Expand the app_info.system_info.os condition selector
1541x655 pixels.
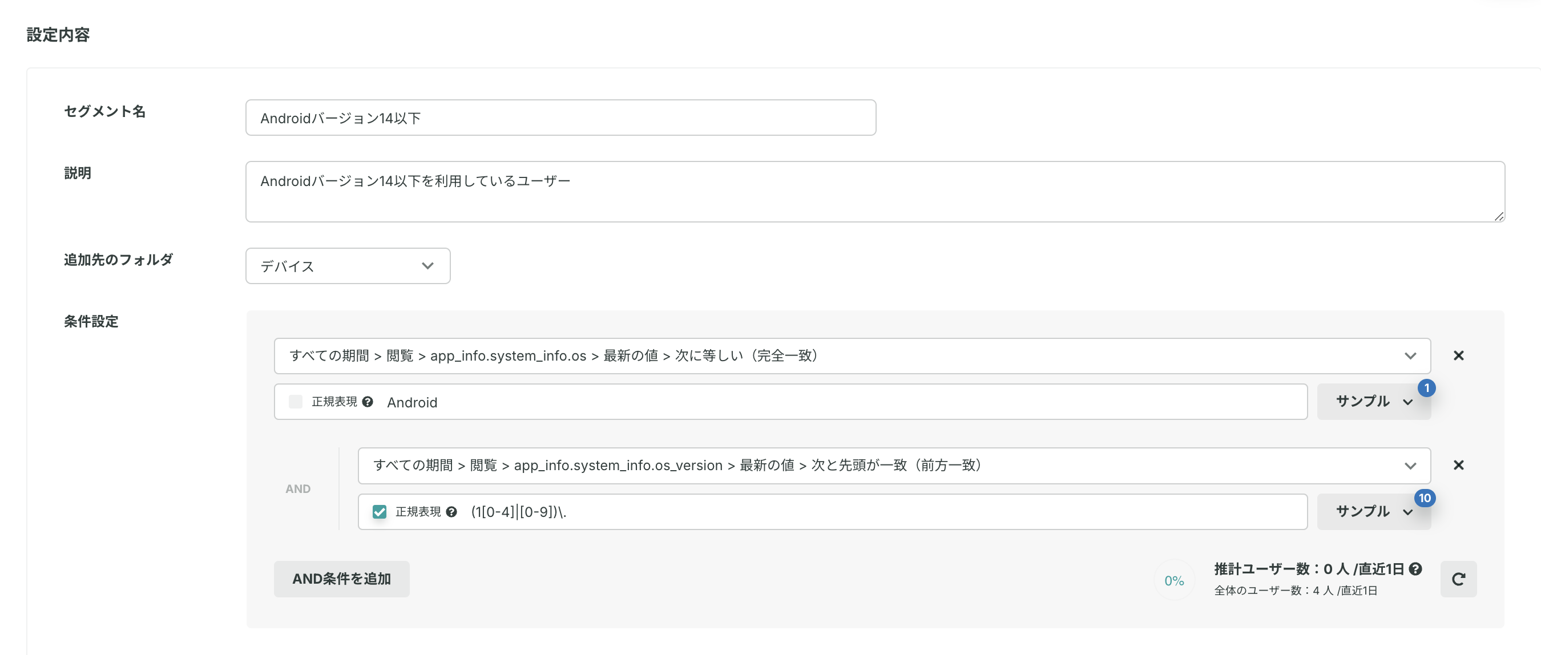click(x=852, y=355)
